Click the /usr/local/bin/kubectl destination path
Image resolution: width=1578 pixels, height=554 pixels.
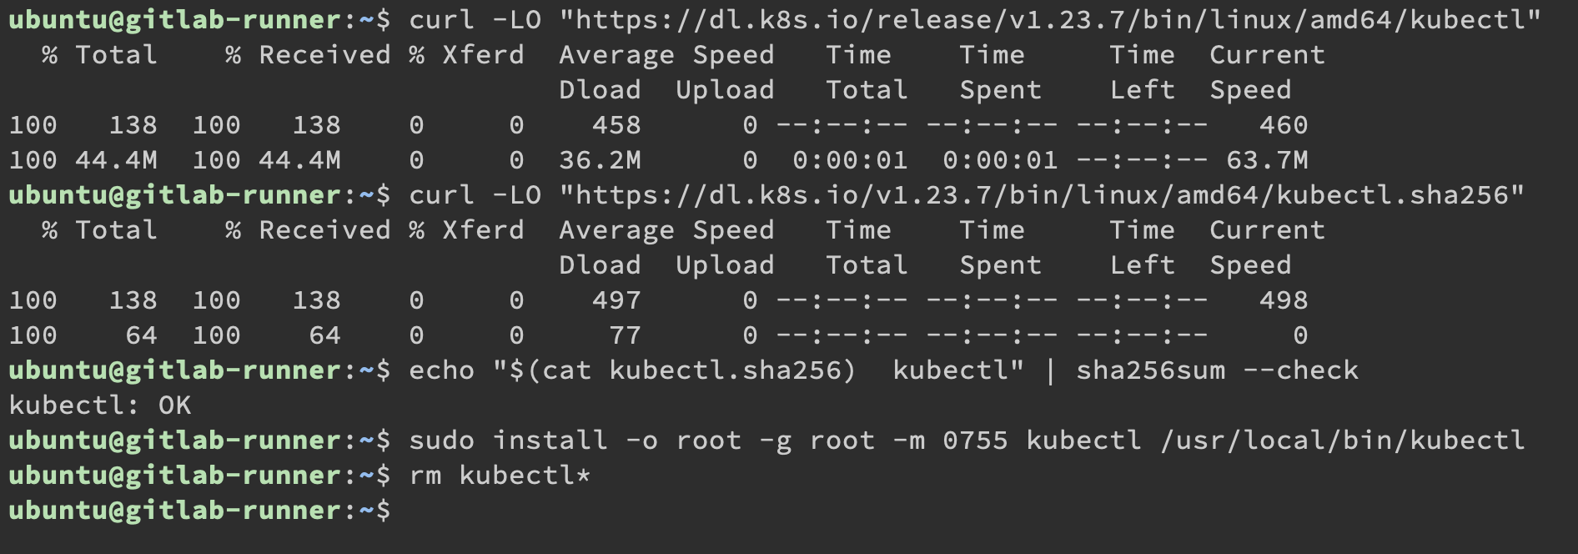click(x=1342, y=440)
